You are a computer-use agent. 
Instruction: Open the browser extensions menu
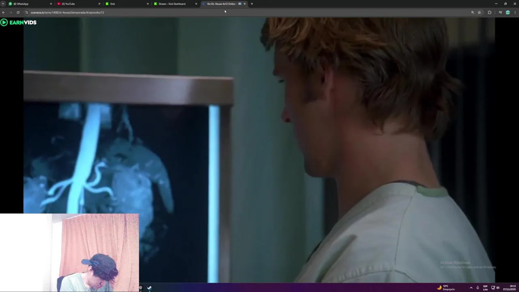489,12
